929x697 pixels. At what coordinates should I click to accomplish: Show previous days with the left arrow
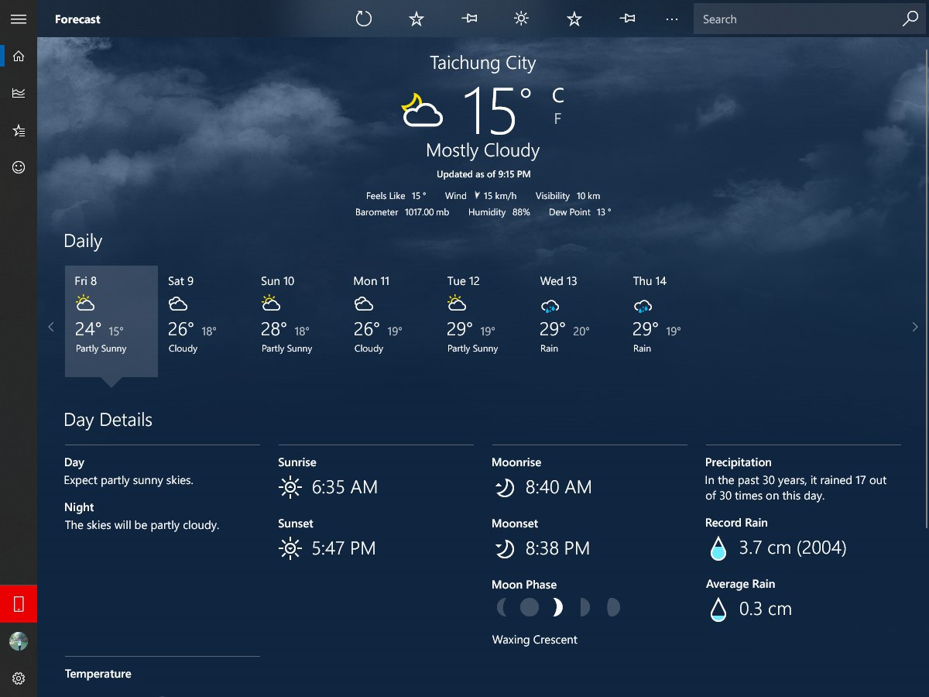pyautogui.click(x=51, y=327)
